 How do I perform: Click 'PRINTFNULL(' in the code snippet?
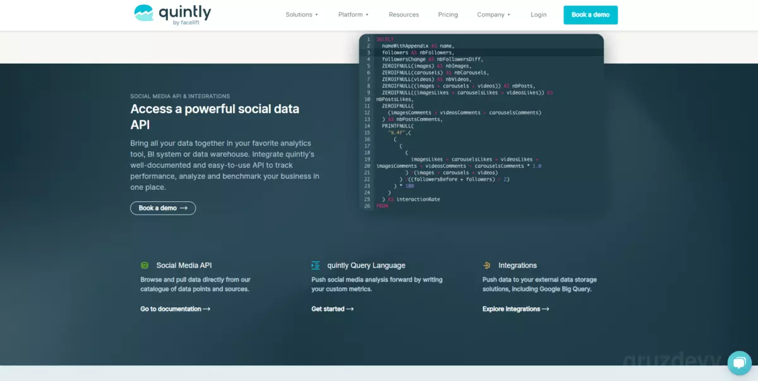point(398,126)
